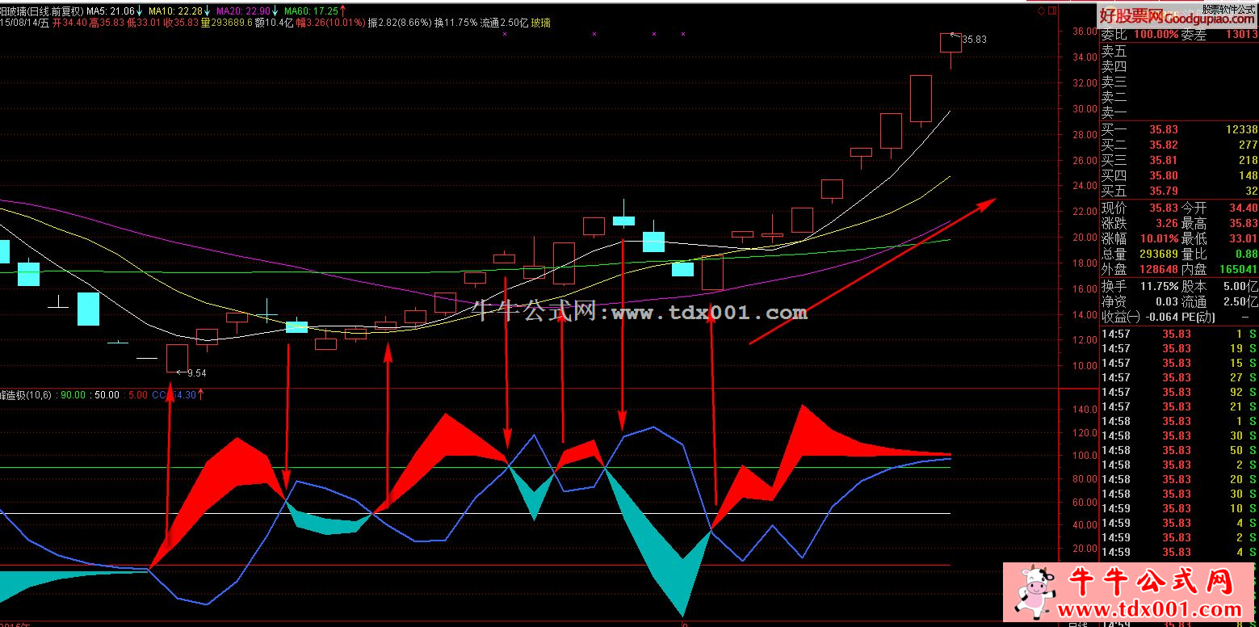Click the red up arrow after MA60

pos(343,11)
